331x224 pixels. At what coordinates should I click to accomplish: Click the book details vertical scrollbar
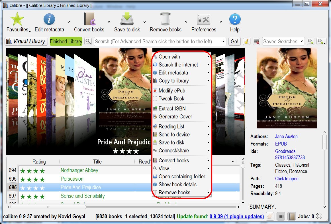(325, 142)
